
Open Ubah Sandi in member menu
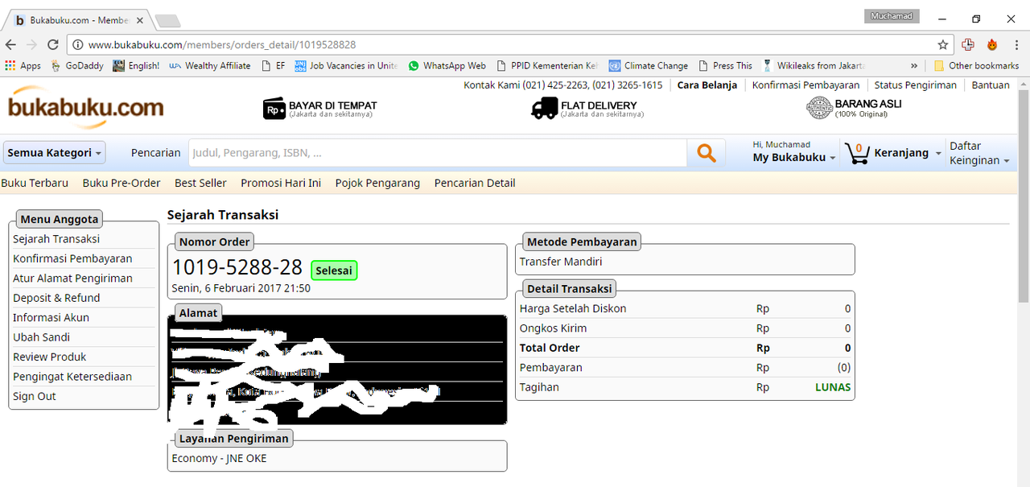(x=41, y=337)
